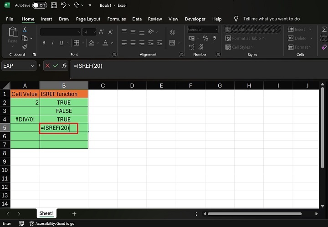Click Decrease Indent icon

[x=151, y=43]
